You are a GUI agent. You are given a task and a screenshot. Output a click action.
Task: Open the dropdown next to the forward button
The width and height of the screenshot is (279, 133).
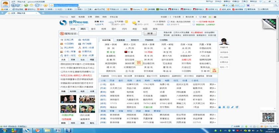pos(22,5)
